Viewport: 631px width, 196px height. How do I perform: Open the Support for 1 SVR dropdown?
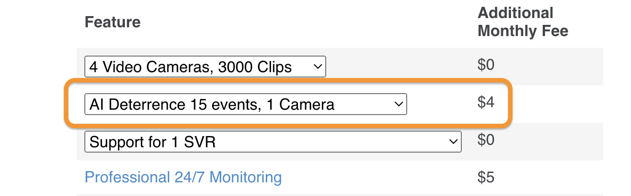click(273, 142)
